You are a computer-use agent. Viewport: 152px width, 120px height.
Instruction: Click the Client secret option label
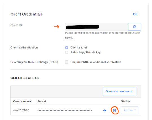[79, 47]
